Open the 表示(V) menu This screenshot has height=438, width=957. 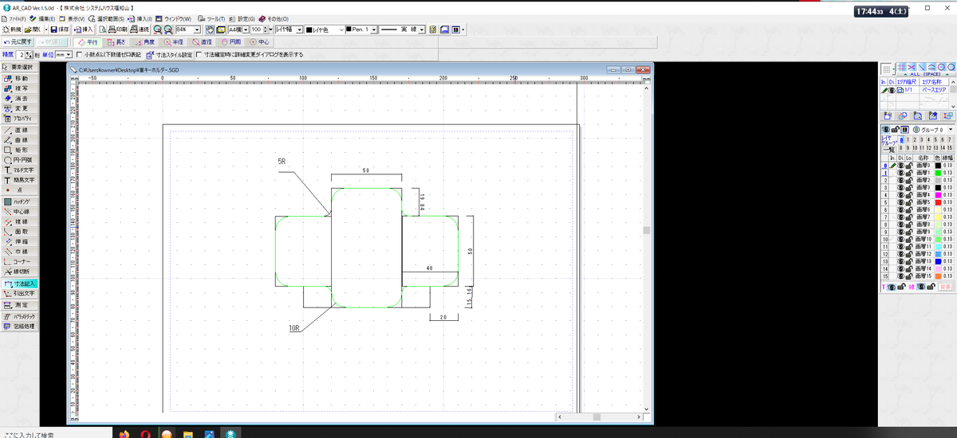pyautogui.click(x=73, y=18)
